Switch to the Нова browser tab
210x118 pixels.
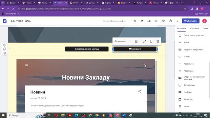[29, 3]
